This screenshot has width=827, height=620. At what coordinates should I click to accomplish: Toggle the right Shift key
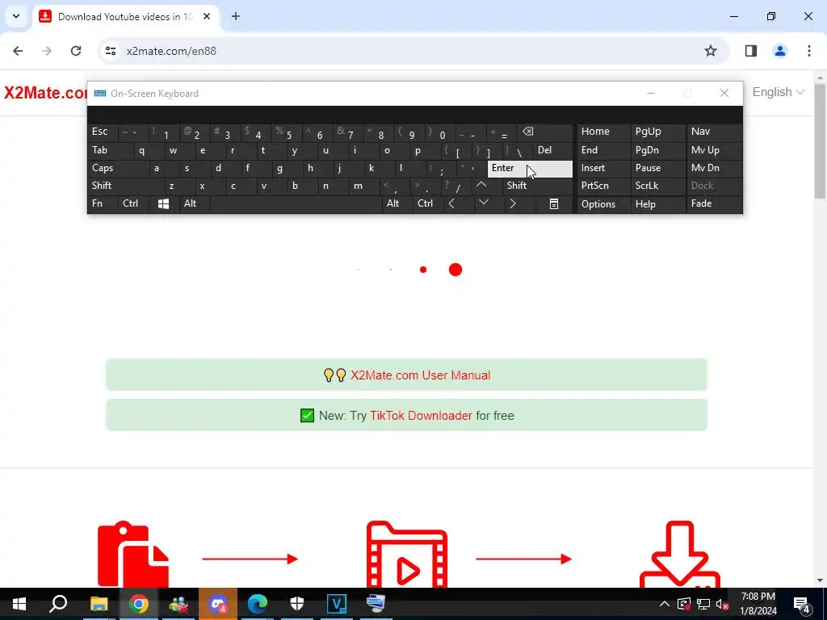537,186
